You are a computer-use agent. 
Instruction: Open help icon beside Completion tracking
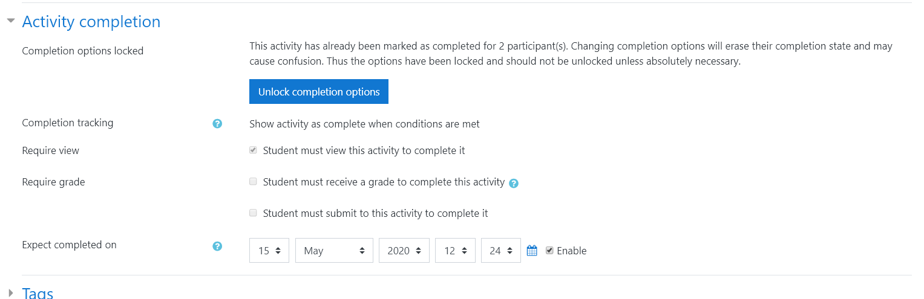tap(217, 123)
